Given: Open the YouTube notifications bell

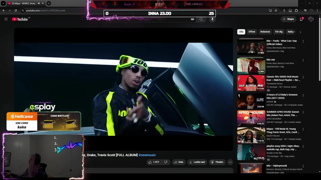Looking at the screenshot, I should click(301, 19).
